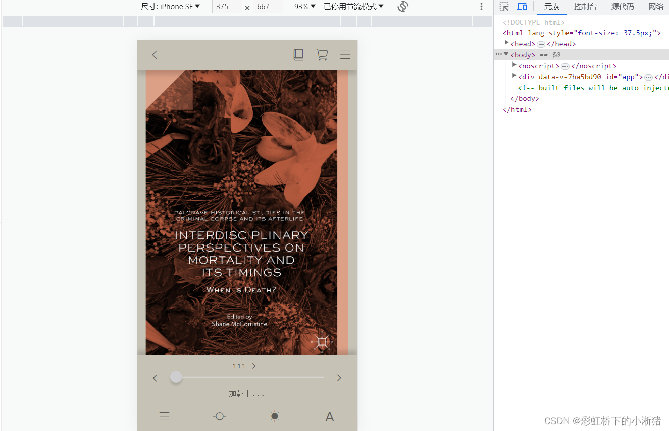Switch to the 网络 tab
The width and height of the screenshot is (669, 431).
[656, 7]
